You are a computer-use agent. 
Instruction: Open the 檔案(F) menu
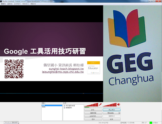point(3,4)
